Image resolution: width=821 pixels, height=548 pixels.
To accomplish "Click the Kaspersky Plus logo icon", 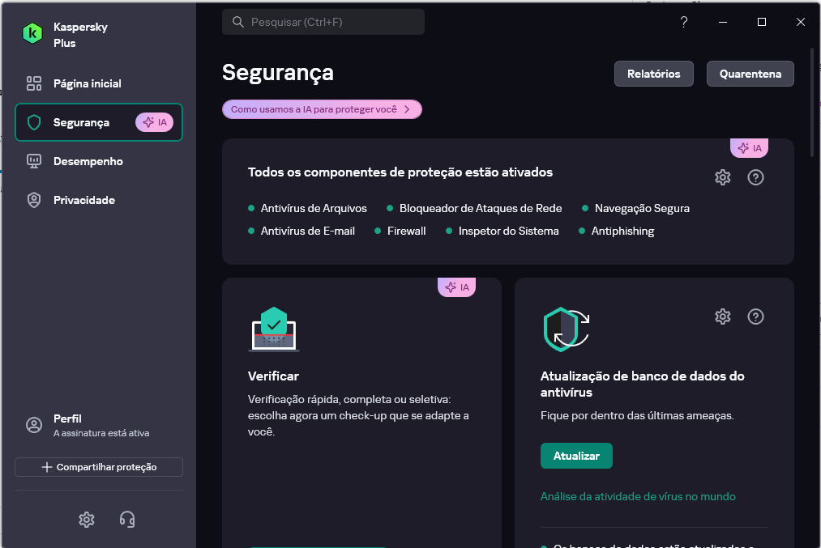I will 32,34.
